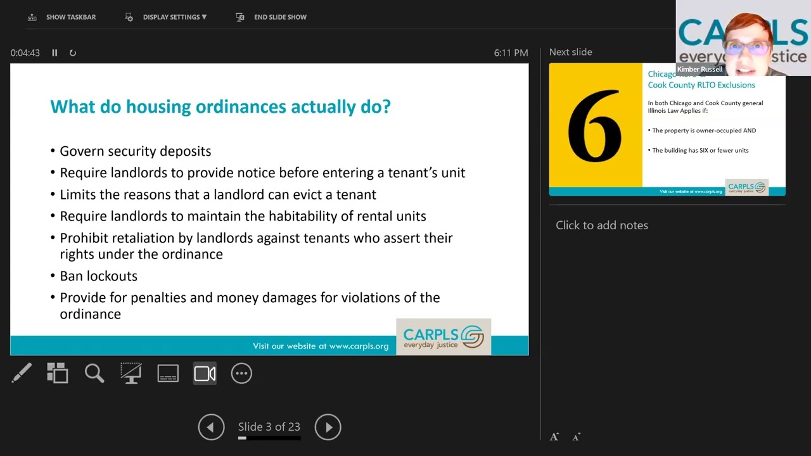Click the 'Ban lockouts' bullet
Screen dimensions: 811x456
click(98, 275)
